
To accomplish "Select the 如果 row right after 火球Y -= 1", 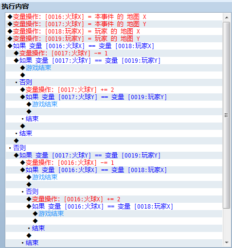I will click(114, 60).
